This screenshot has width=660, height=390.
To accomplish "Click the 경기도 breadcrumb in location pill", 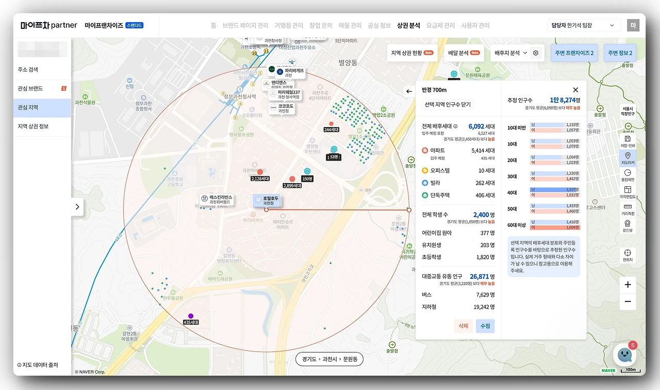I will tap(309, 359).
